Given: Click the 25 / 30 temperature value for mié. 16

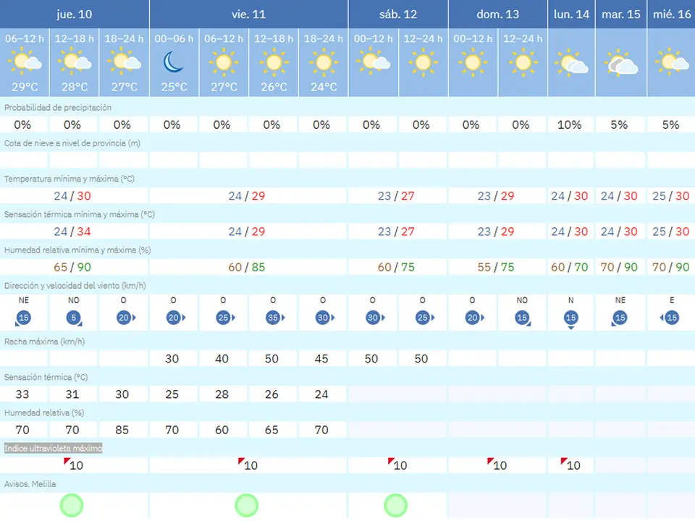Looking at the screenshot, I should coord(670,196).
